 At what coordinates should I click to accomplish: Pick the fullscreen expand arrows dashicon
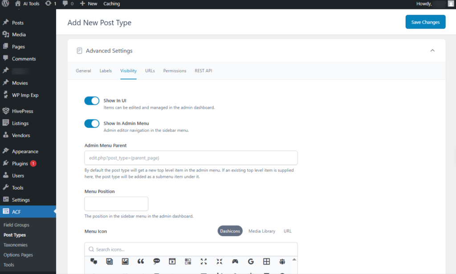click(x=204, y=262)
